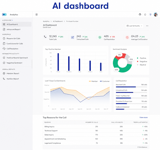
Task: Toggle the Customer legend in sentiments chart
Action: (105, 81)
